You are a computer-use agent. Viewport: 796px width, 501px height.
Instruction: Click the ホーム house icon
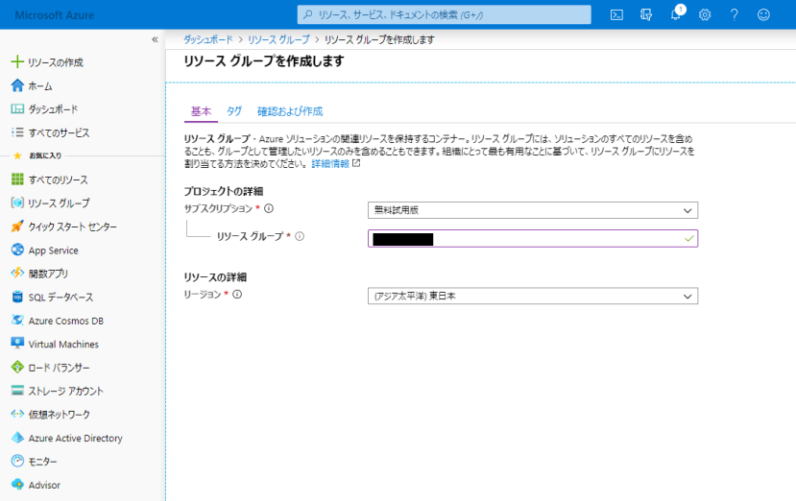[x=17, y=85]
